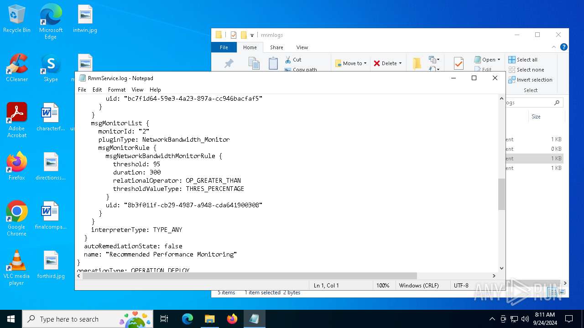Expand the Delete dropdown arrow
This screenshot has width=584, height=328.
tap(400, 63)
